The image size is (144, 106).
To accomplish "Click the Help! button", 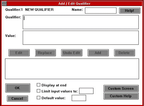I will (130, 10).
